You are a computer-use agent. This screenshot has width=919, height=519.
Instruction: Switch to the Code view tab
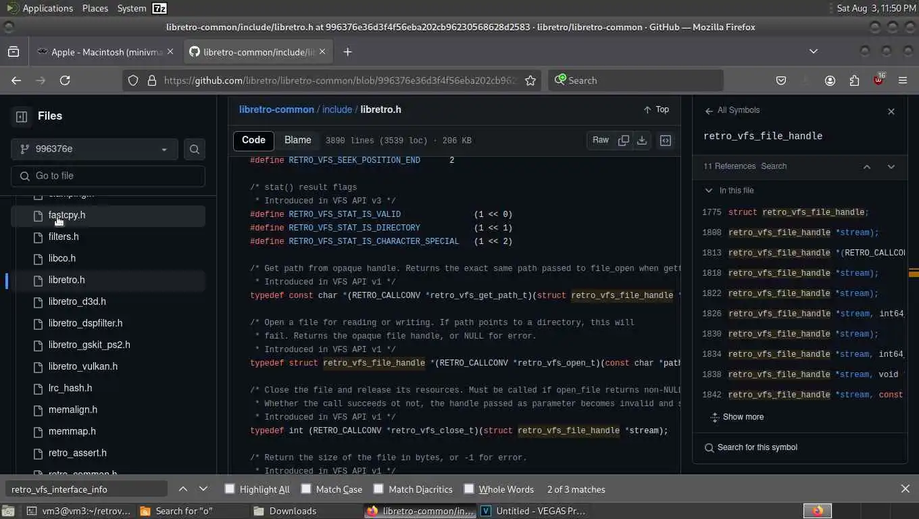coord(253,141)
